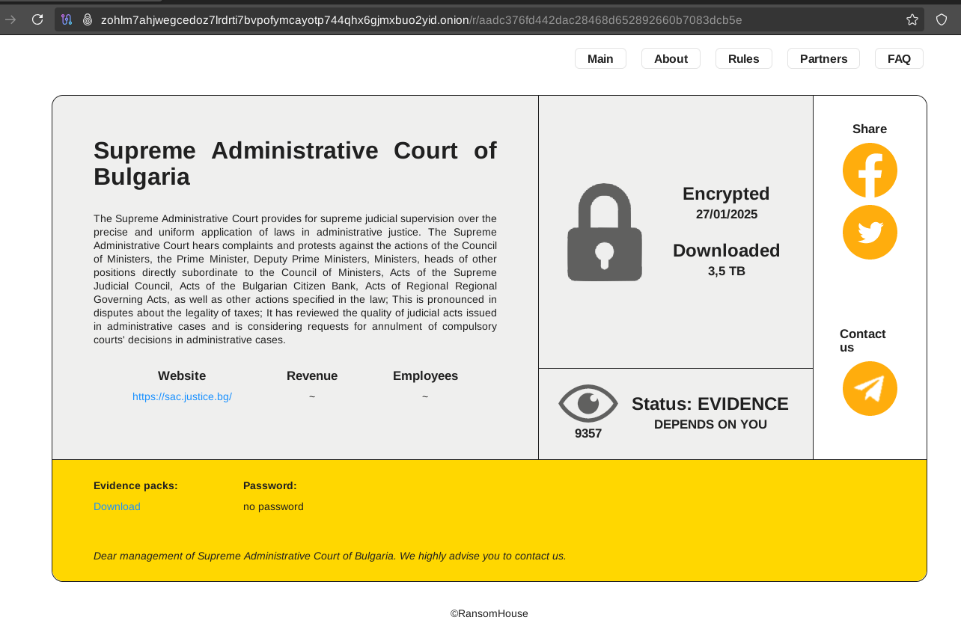View the Partners page
The height and width of the screenshot is (629, 961).
[823, 58]
